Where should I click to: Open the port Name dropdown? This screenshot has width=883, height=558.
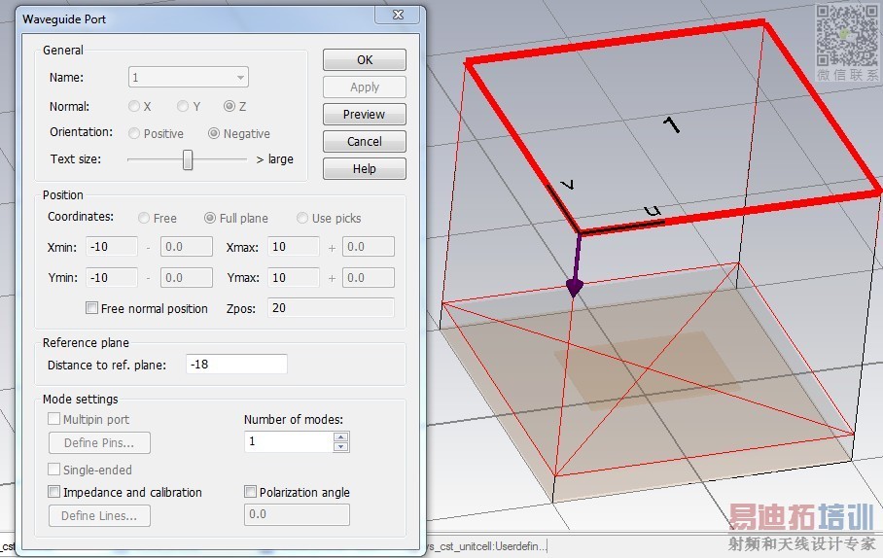pyautogui.click(x=188, y=77)
